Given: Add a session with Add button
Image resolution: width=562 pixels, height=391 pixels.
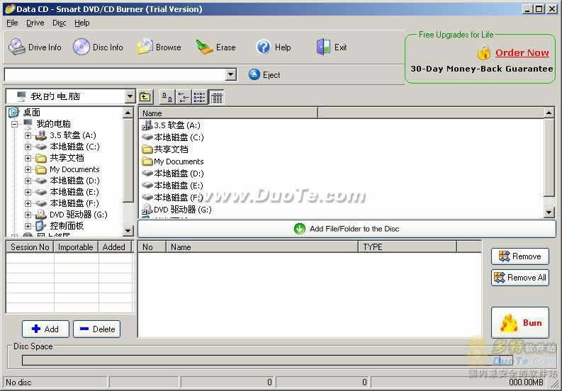Looking at the screenshot, I should [x=45, y=329].
